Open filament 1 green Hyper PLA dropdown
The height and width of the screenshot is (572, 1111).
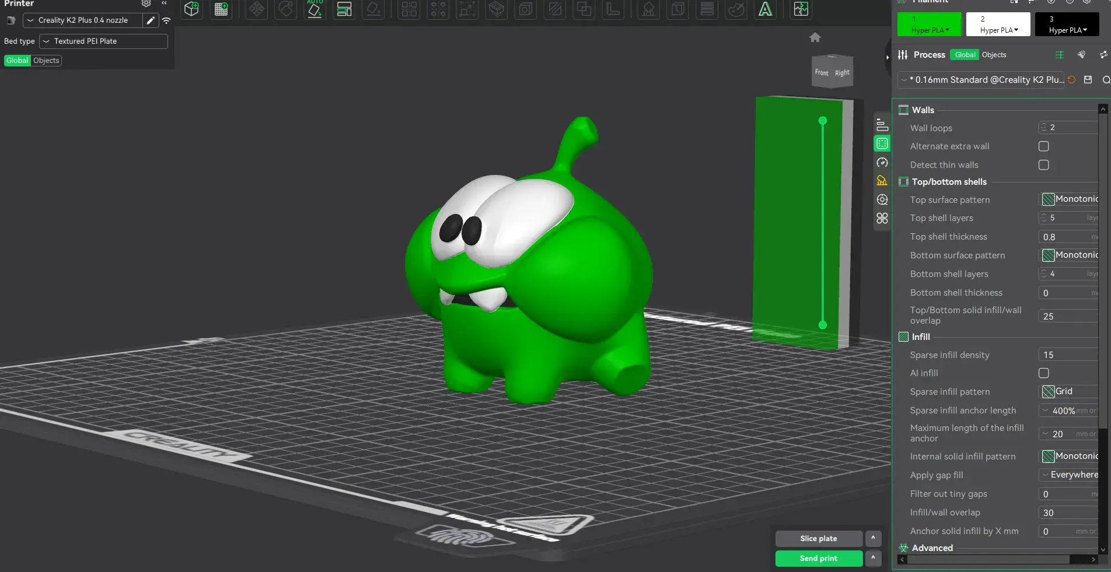click(930, 24)
